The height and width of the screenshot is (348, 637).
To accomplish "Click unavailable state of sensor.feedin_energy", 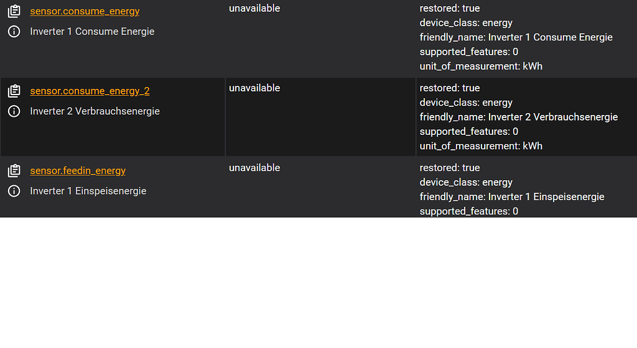I will coord(254,168).
